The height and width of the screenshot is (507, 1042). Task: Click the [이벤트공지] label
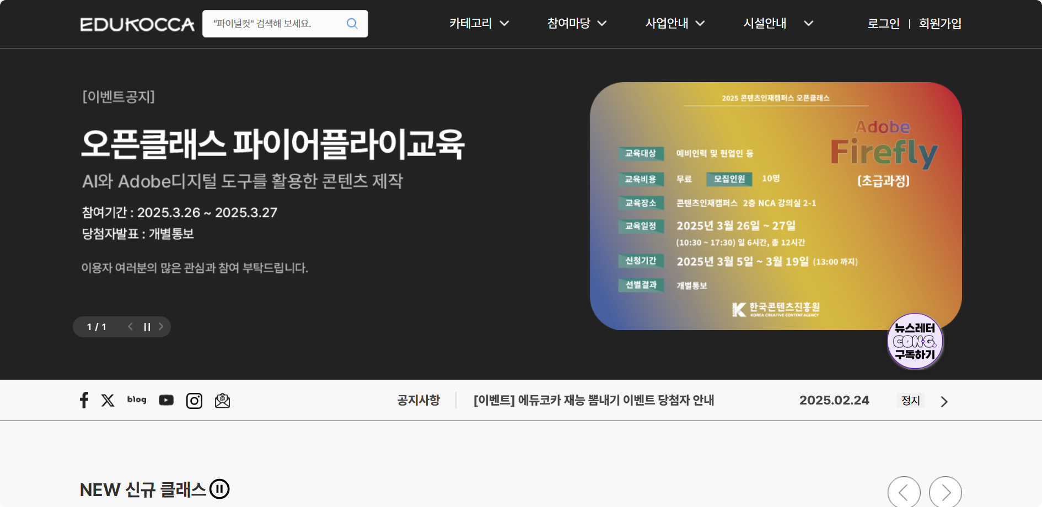119,97
